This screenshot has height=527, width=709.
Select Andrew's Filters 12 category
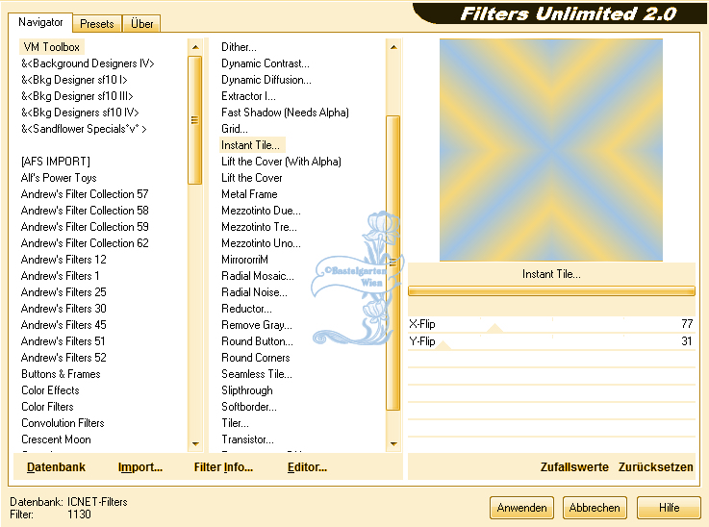pos(63,260)
